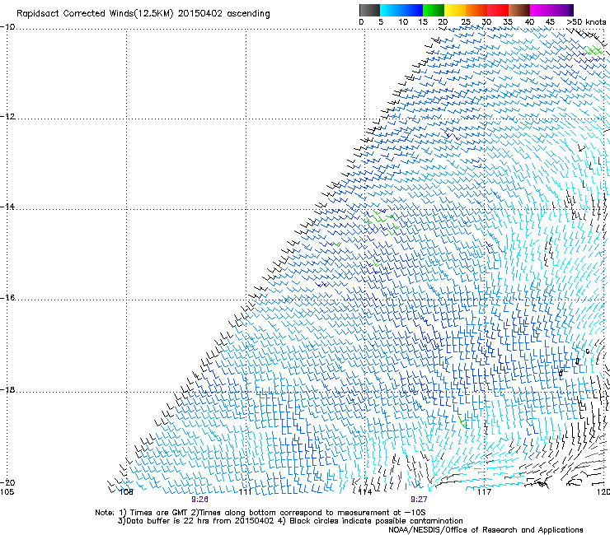610x535 pixels.
Task: Click the purple "9:26" swath time label
Action: pos(199,500)
